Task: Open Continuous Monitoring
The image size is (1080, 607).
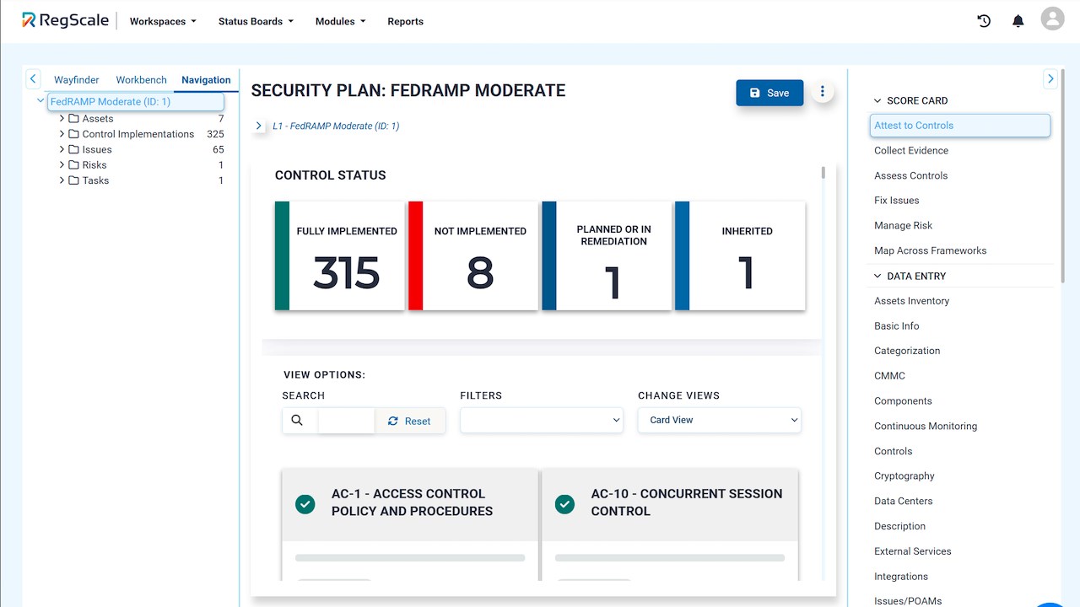Action: 926,427
